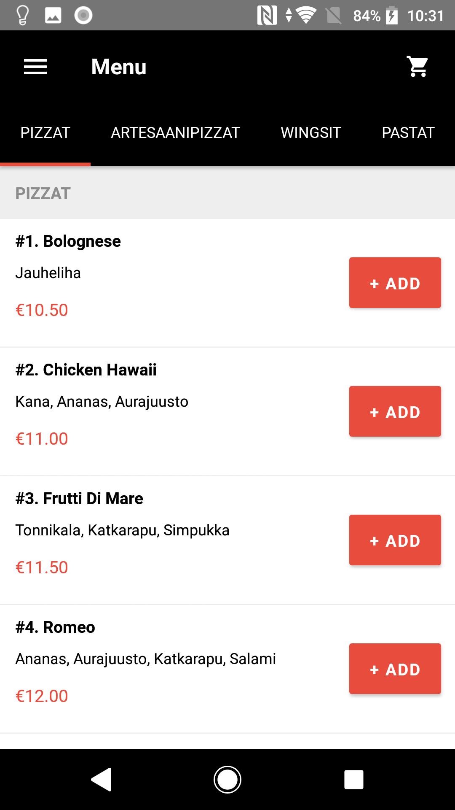This screenshot has width=455, height=810.
Task: Tap the lightbulb status bar icon
Action: click(22, 16)
